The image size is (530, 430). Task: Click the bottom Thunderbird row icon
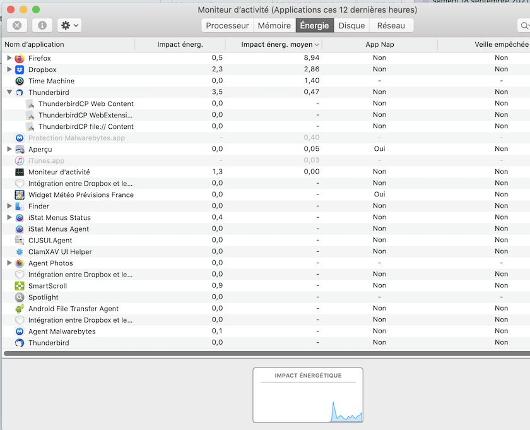[20, 343]
